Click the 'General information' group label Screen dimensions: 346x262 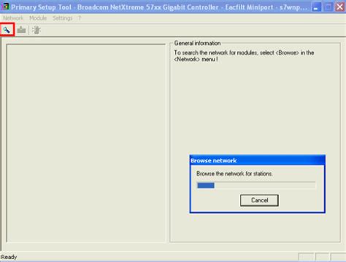click(197, 43)
